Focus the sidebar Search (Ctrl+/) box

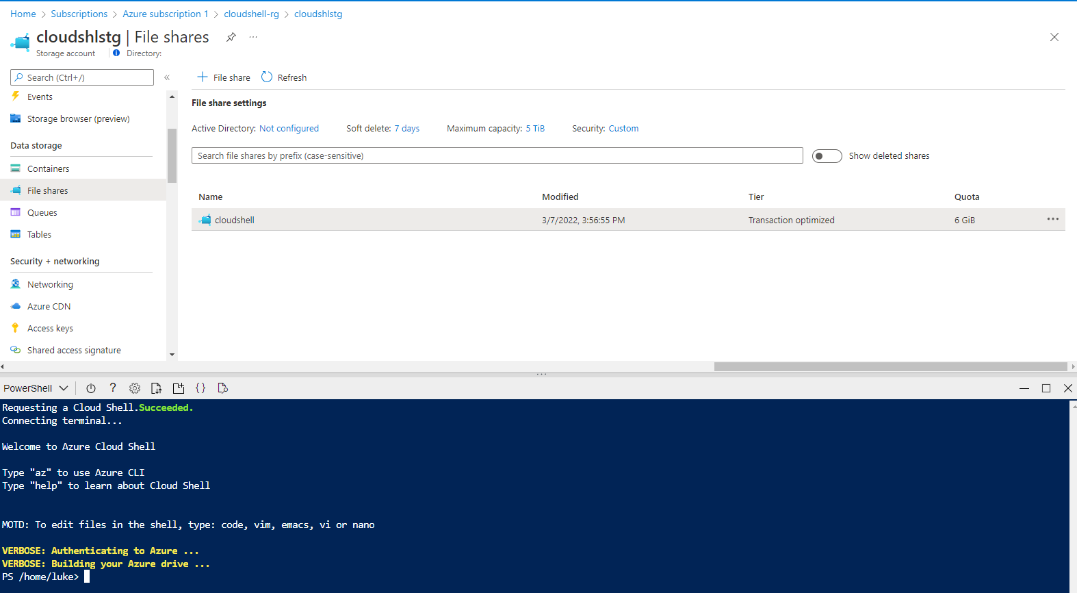(82, 77)
